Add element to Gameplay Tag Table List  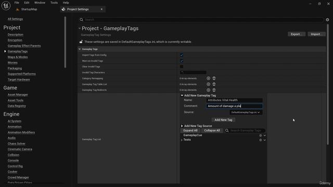pyautogui.click(x=208, y=84)
